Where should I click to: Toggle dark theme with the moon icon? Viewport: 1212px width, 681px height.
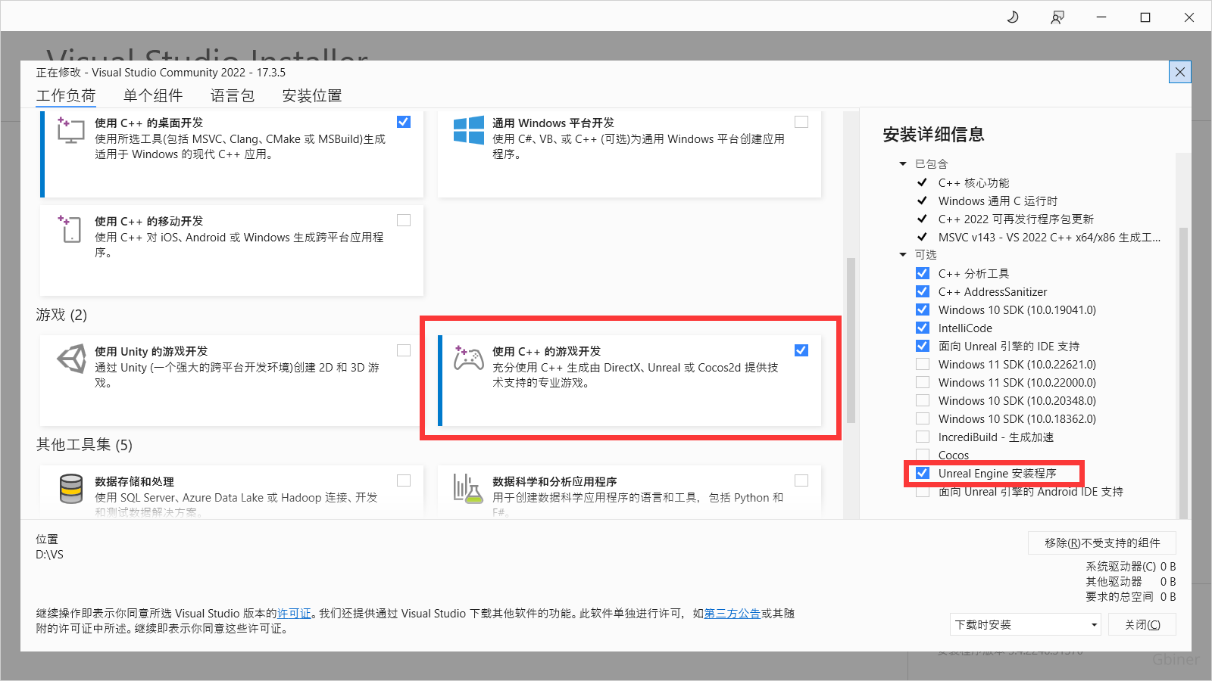pyautogui.click(x=1013, y=17)
